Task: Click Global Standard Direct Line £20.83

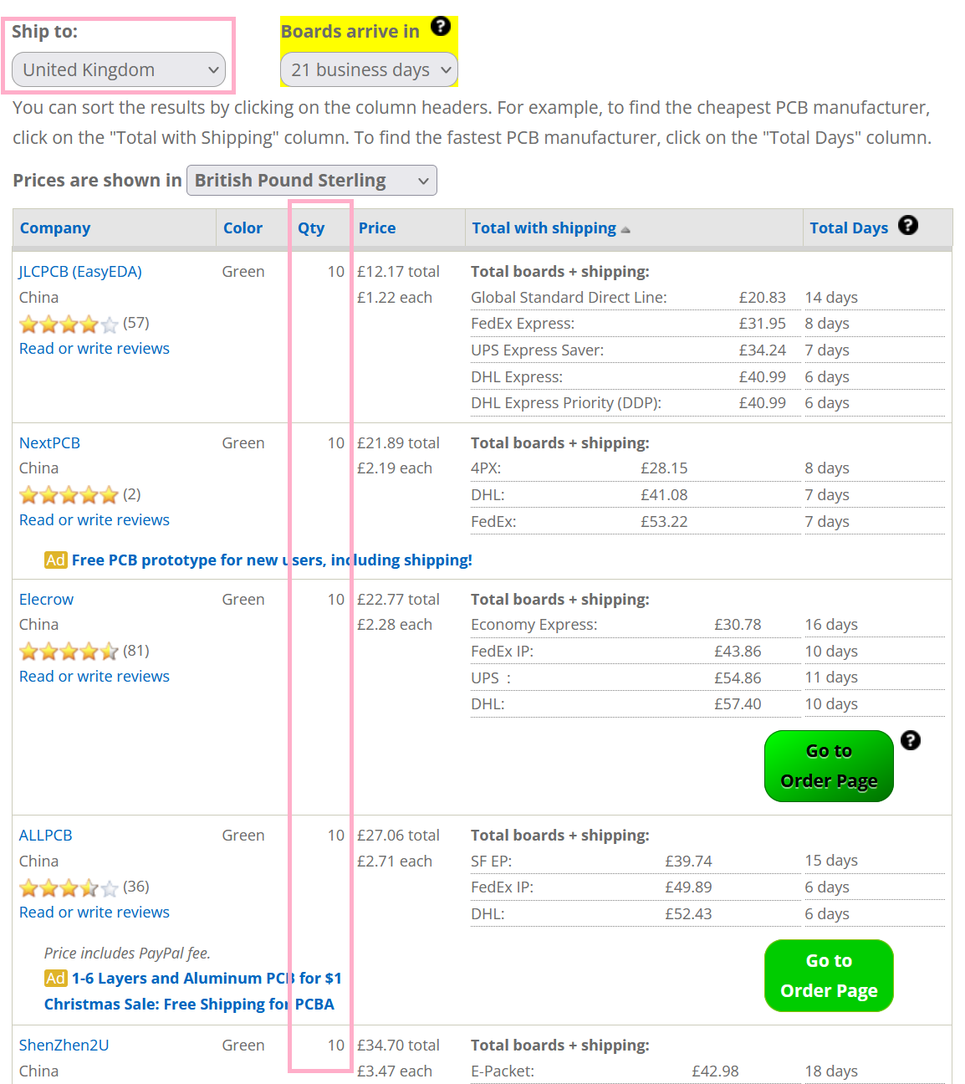Action: pyautogui.click(x=762, y=298)
